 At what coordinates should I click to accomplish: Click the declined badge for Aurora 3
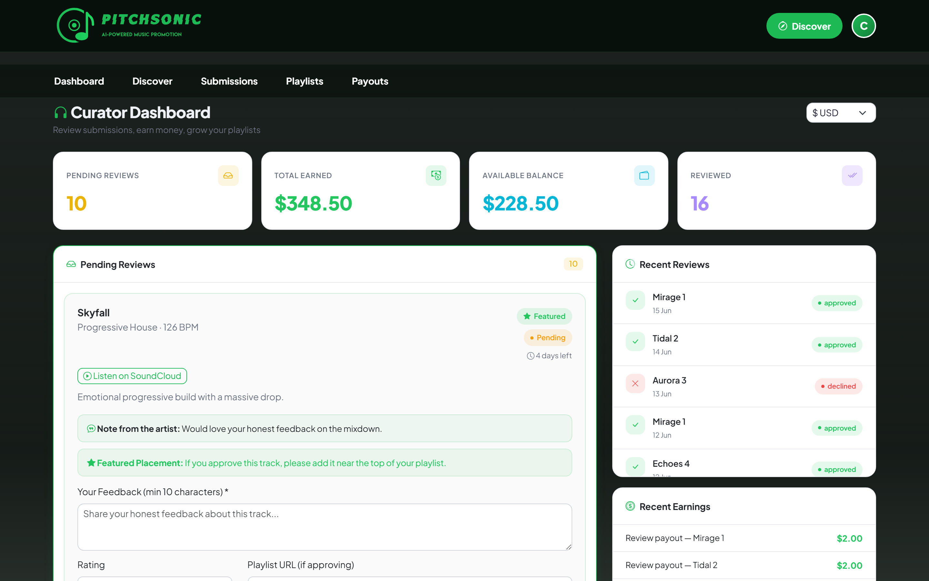838,386
